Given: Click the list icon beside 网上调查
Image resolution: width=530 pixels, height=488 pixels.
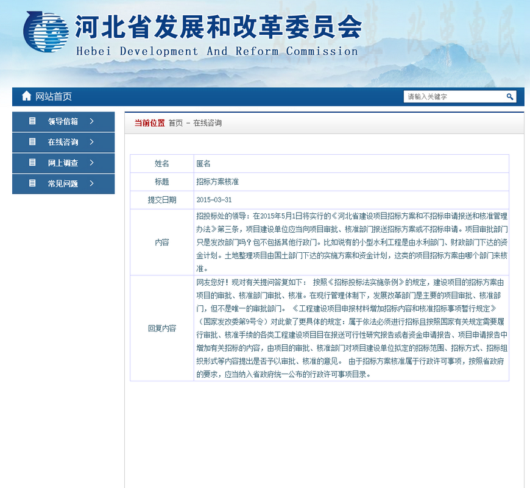Looking at the screenshot, I should click(32, 163).
